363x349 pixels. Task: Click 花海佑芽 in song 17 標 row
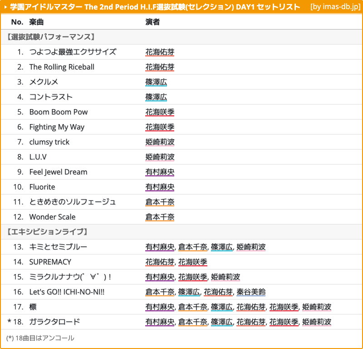pos(251,307)
